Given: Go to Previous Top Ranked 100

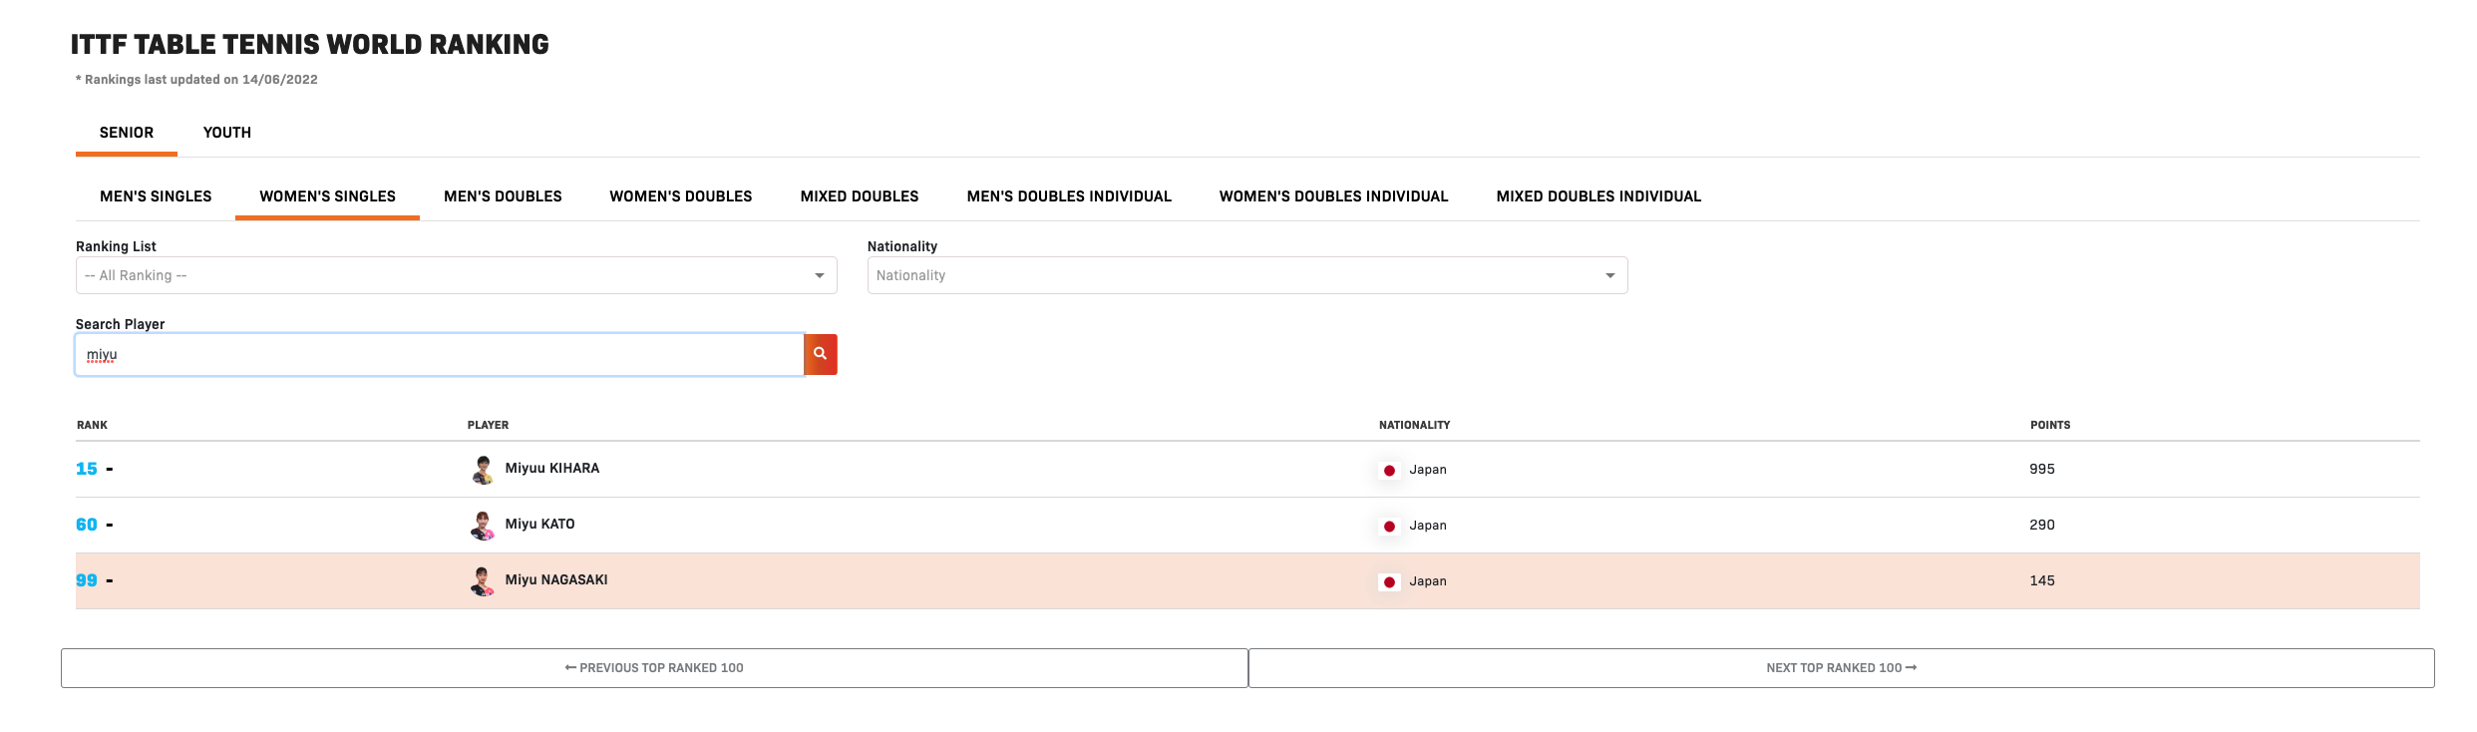Looking at the screenshot, I should click(x=654, y=668).
